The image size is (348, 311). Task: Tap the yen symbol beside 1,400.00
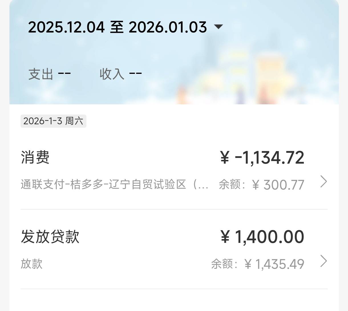(x=225, y=237)
